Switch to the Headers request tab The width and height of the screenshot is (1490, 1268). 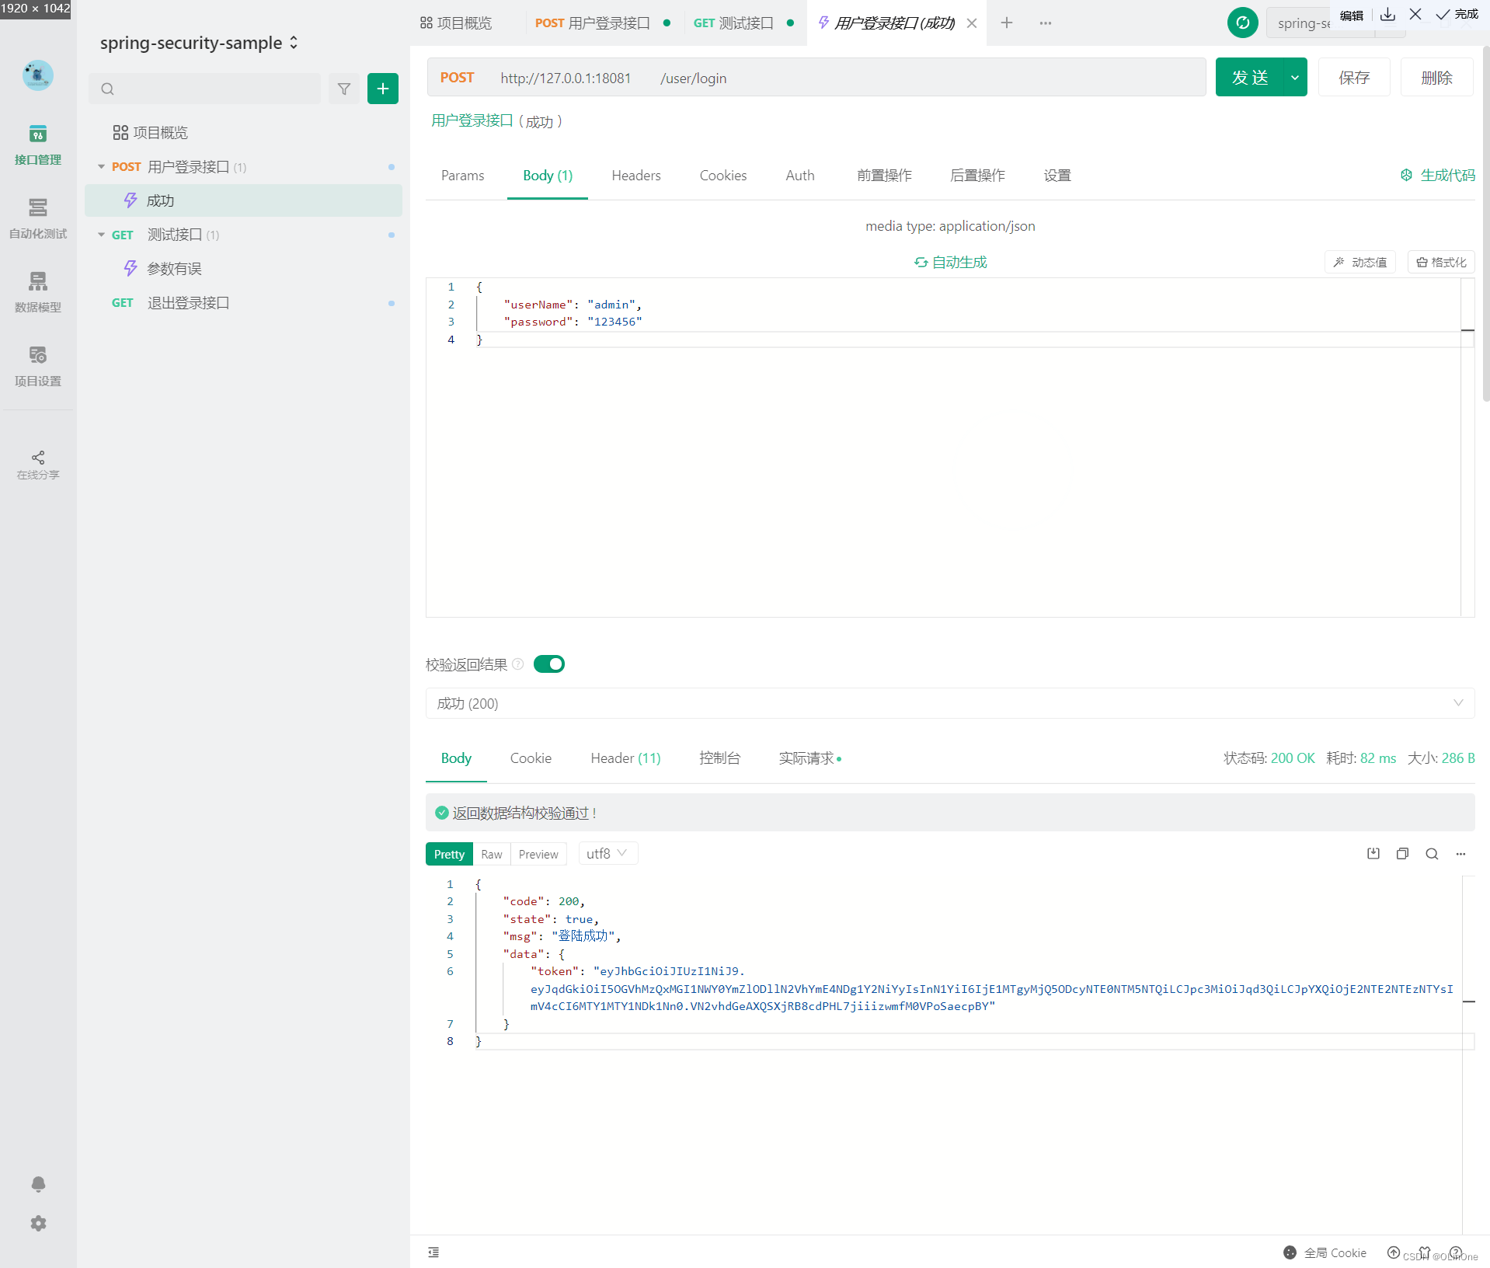pyautogui.click(x=636, y=176)
